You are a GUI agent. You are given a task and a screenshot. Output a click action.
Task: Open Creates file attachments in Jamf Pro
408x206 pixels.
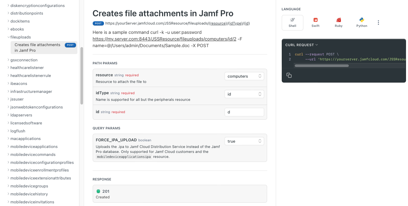[x=44, y=47]
